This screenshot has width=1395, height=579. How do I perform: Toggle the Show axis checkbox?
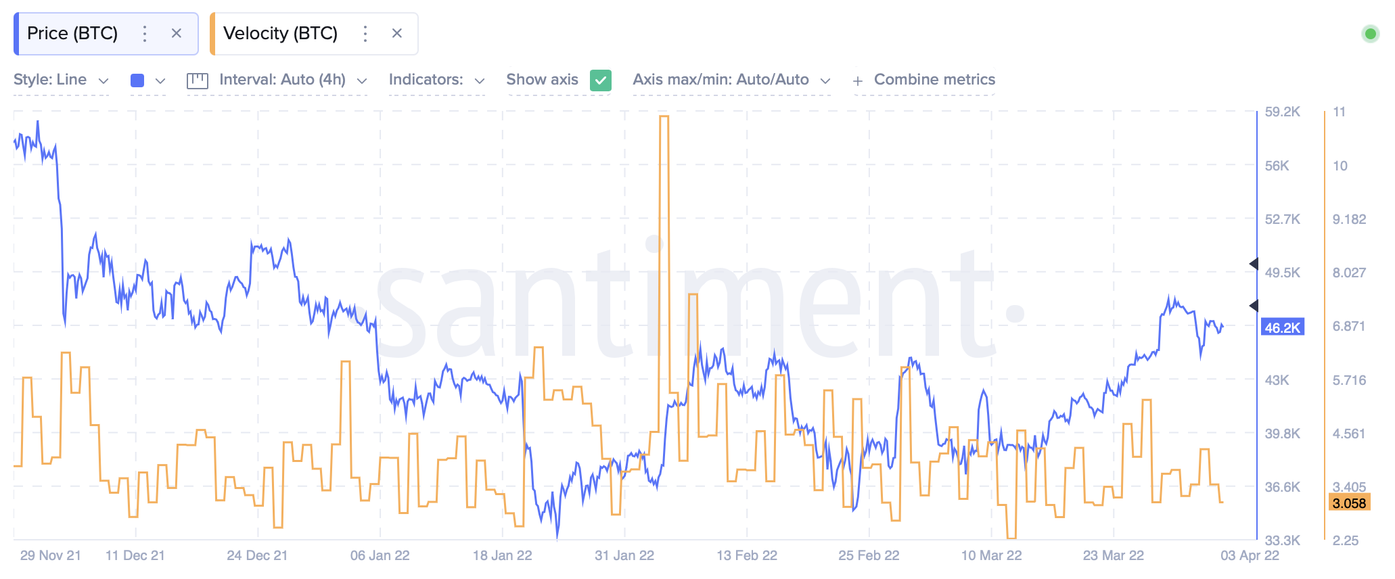click(598, 79)
